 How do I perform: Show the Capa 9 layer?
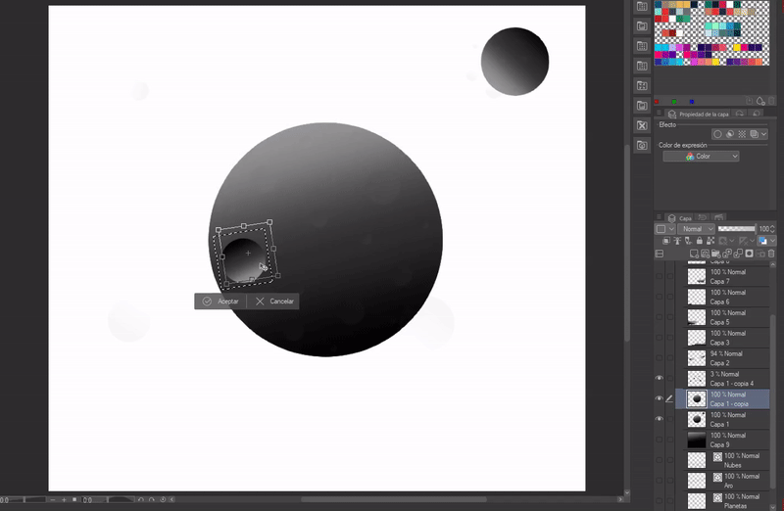[659, 440]
